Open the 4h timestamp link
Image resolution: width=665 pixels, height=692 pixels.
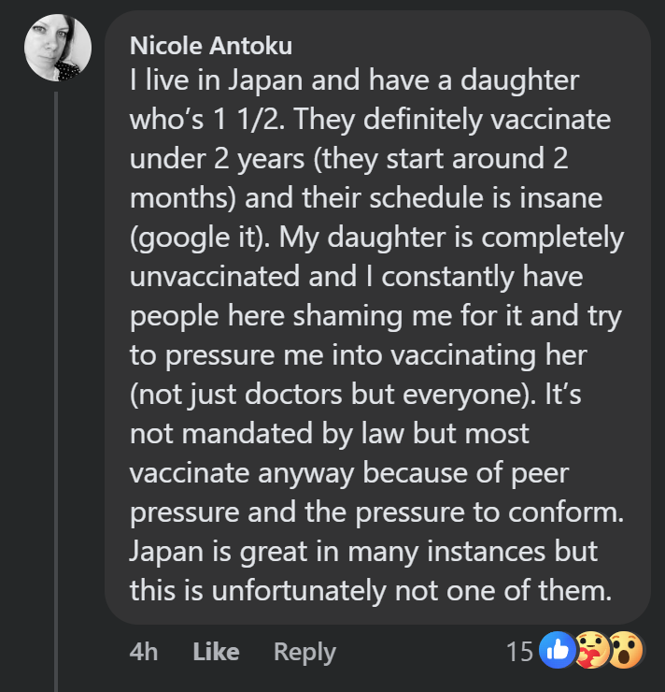[143, 651]
